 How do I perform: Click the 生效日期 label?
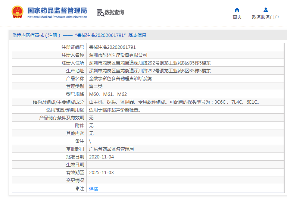(75, 165)
